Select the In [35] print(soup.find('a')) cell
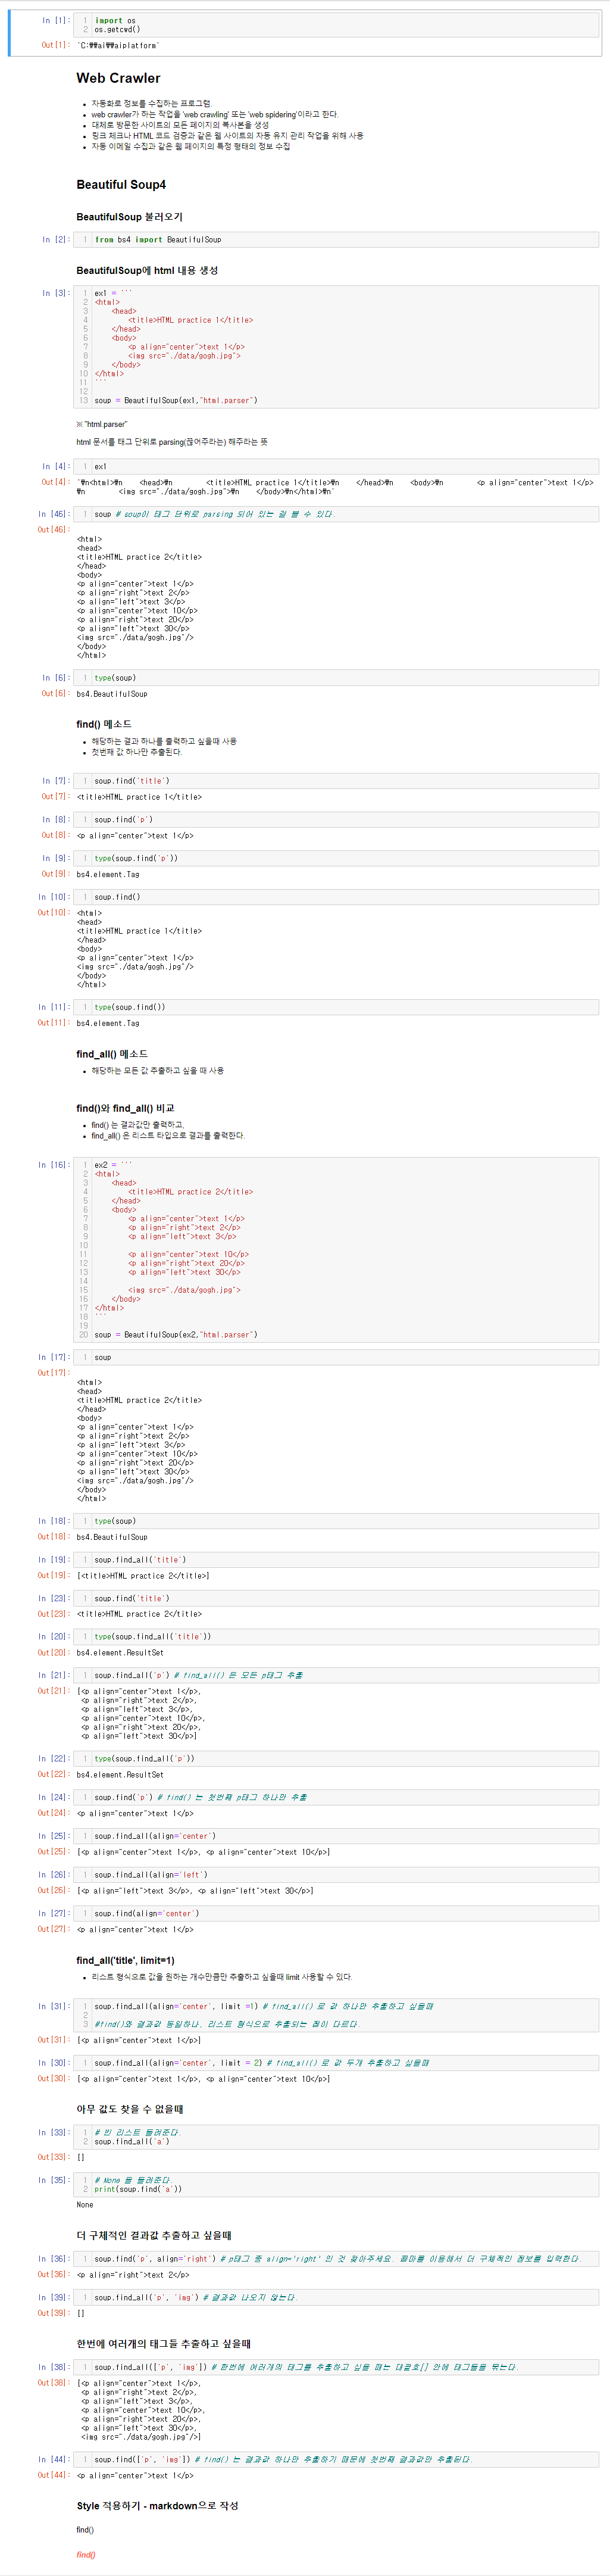The image size is (610, 2576). pos(337,2185)
